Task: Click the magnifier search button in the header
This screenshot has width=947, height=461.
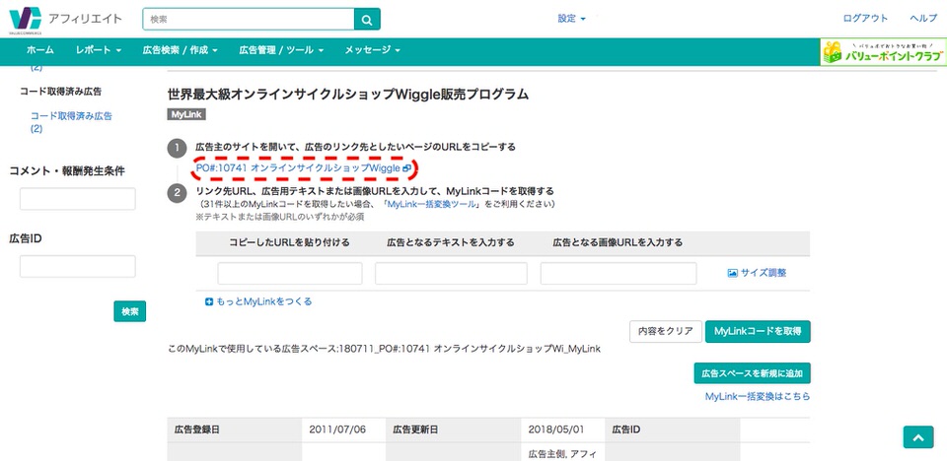Action: coord(367,20)
